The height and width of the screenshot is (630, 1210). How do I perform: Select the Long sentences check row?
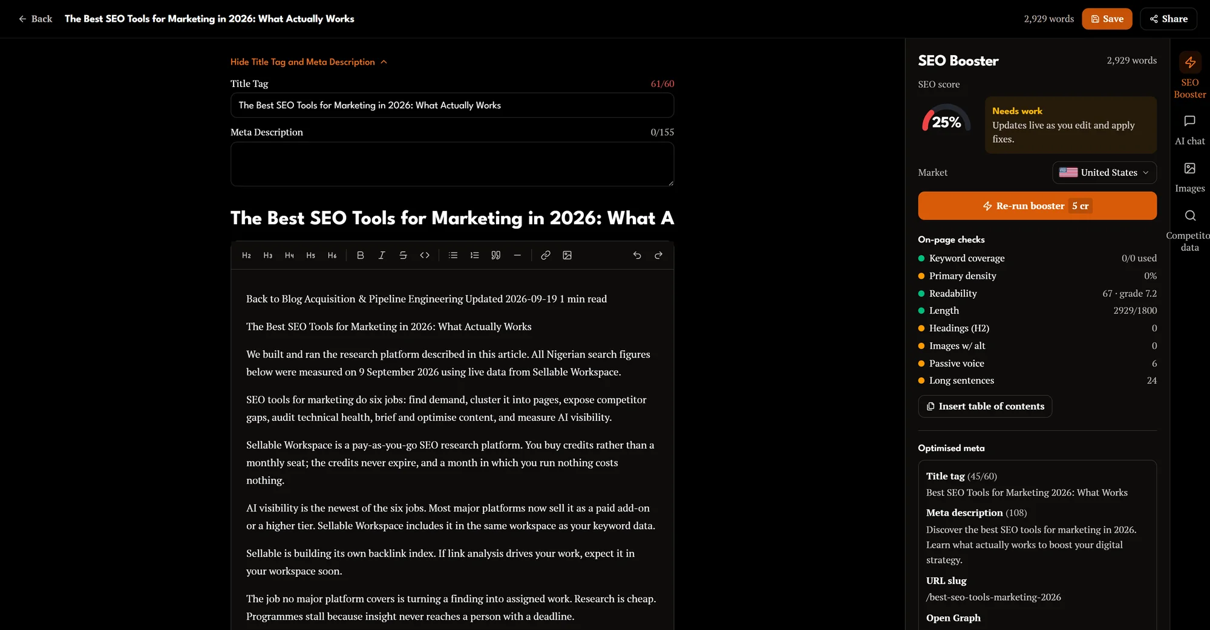(1037, 380)
